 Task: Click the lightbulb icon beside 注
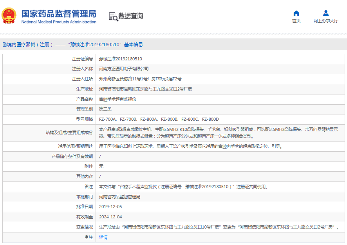[87, 237]
